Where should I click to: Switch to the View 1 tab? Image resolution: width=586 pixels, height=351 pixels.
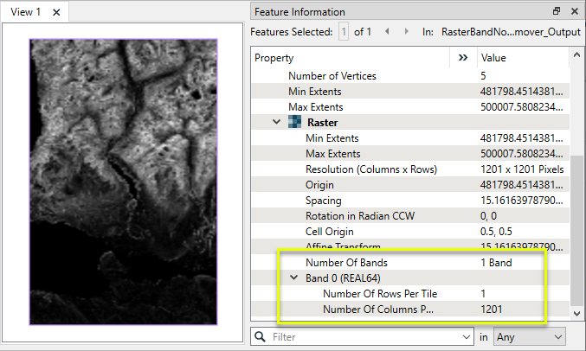point(25,12)
